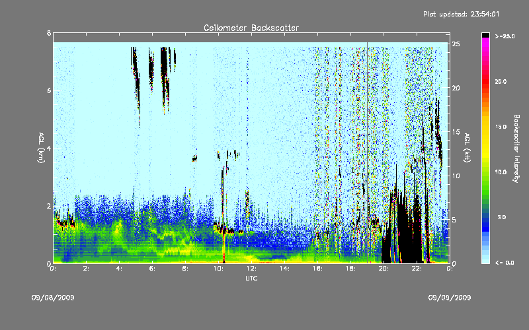Click the UTC x-axis label
Screen dimensions: 529x330
coord(251,278)
